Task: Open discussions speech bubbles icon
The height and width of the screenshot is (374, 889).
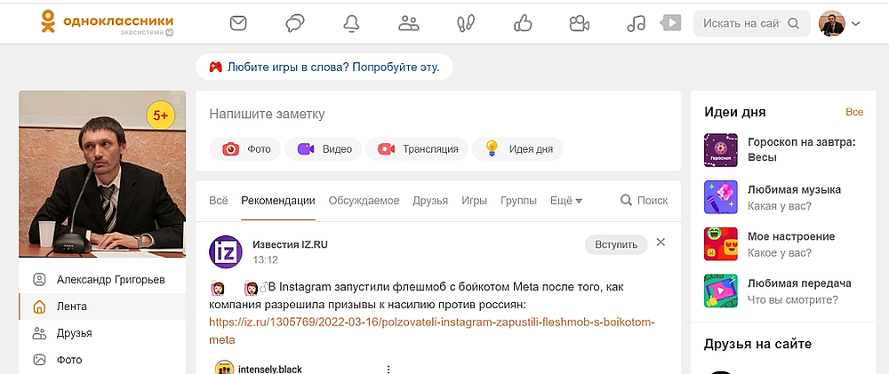Action: pos(295,23)
